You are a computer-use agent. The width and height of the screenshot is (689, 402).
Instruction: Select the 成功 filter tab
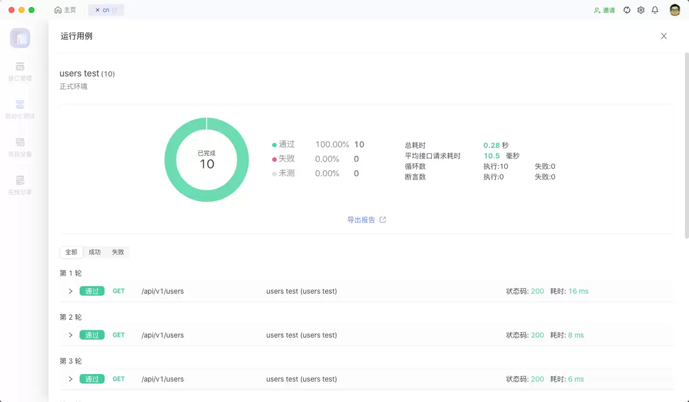pos(95,252)
